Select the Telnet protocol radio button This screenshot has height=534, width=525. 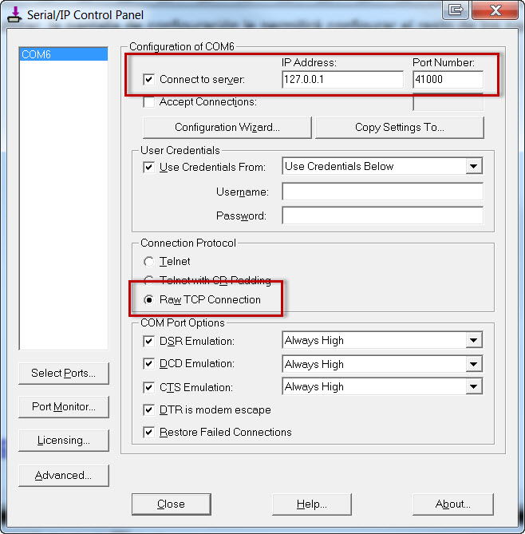tap(149, 261)
